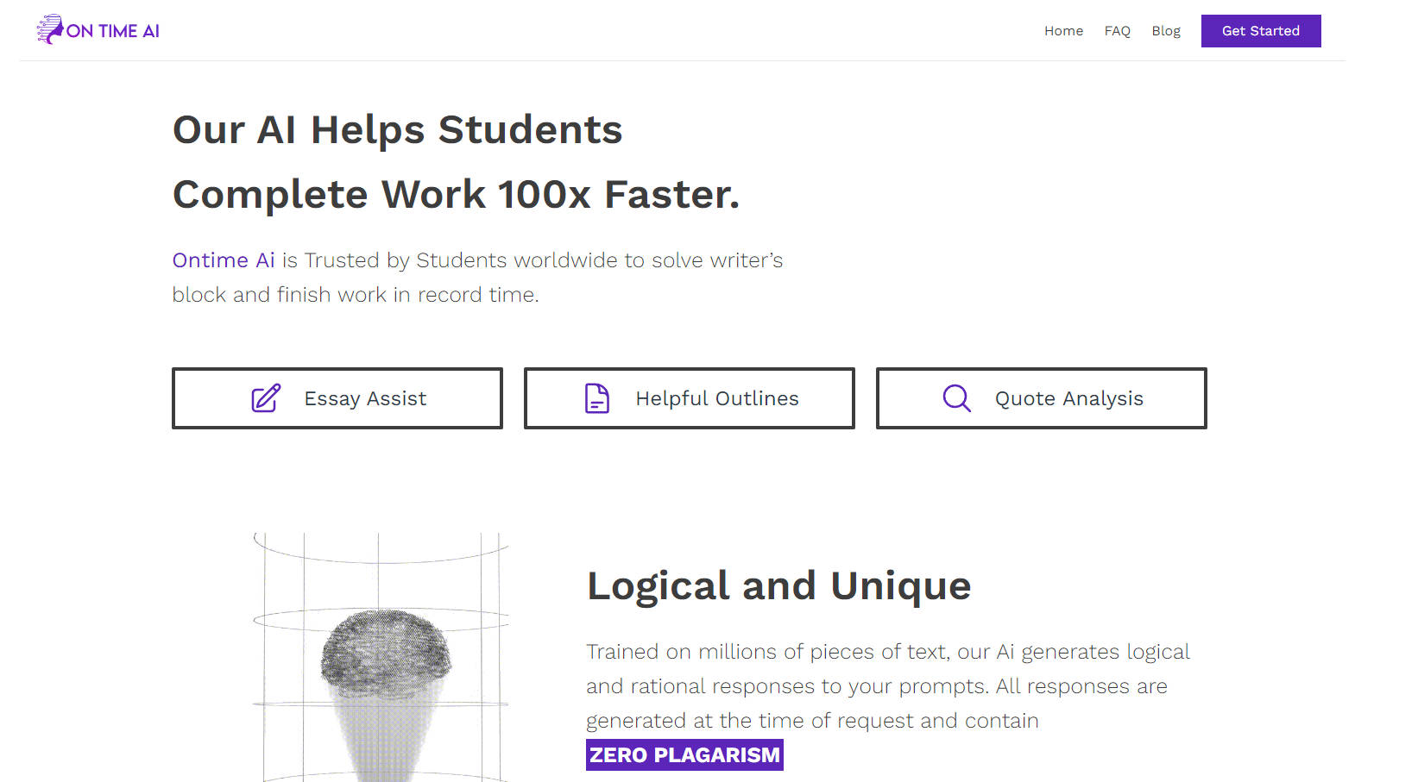Open the Blog navigation item
The image size is (1418, 782).
(1166, 31)
